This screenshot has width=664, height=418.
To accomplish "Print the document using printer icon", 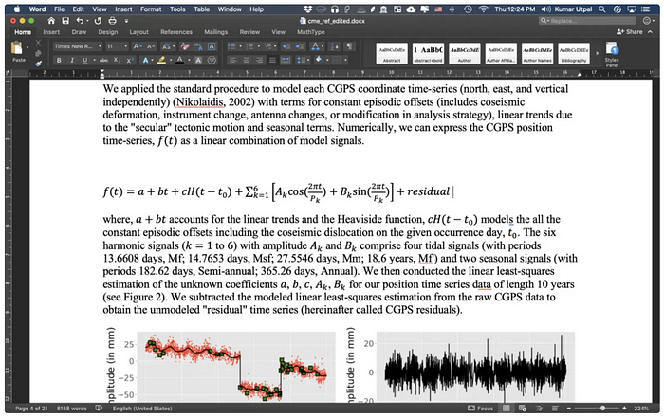I will point(112,20).
